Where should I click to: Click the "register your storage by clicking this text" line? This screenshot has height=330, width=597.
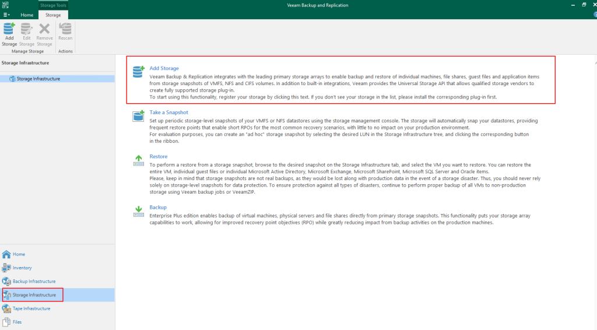pyautogui.click(x=323, y=97)
